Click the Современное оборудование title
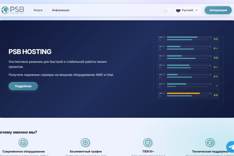Viewport: 234px width, 156px height. [23, 151]
